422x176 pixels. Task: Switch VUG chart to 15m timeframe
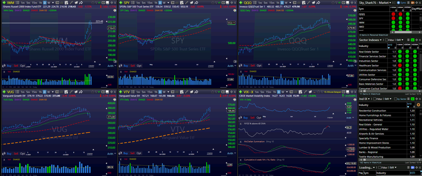point(34,93)
